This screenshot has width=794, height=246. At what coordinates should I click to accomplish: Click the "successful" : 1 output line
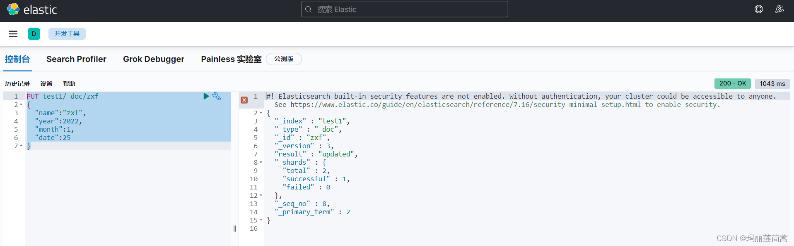click(x=316, y=179)
